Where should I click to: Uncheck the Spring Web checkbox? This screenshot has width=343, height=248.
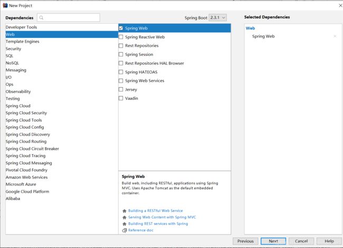tap(121, 28)
